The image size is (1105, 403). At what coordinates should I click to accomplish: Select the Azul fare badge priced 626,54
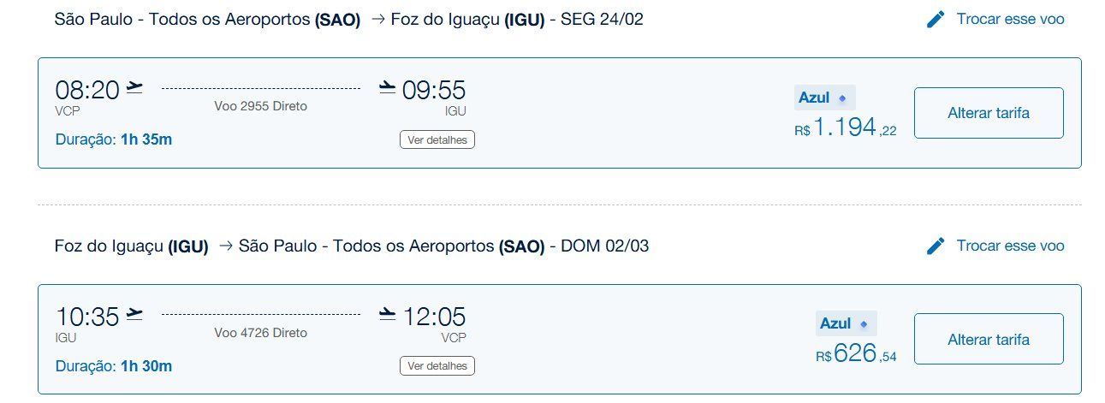point(847,323)
